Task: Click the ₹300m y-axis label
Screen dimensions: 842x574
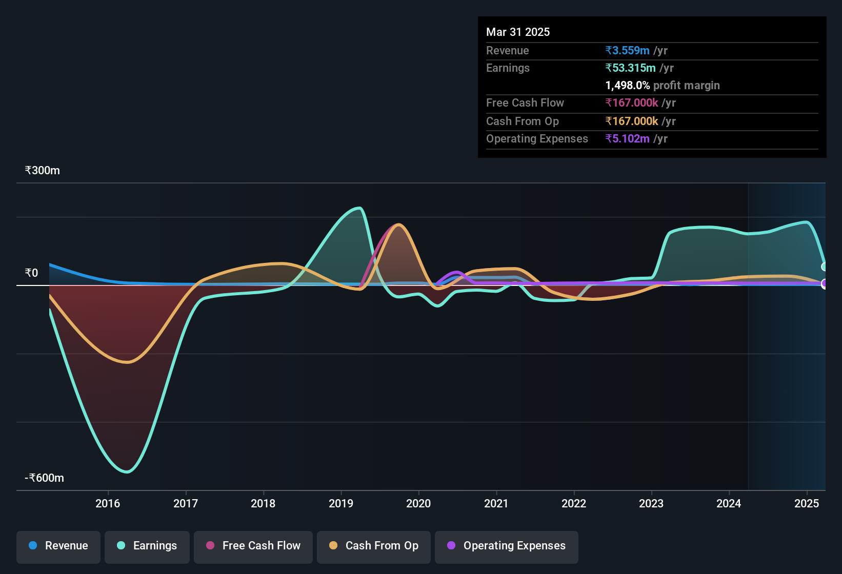Action: tap(43, 170)
